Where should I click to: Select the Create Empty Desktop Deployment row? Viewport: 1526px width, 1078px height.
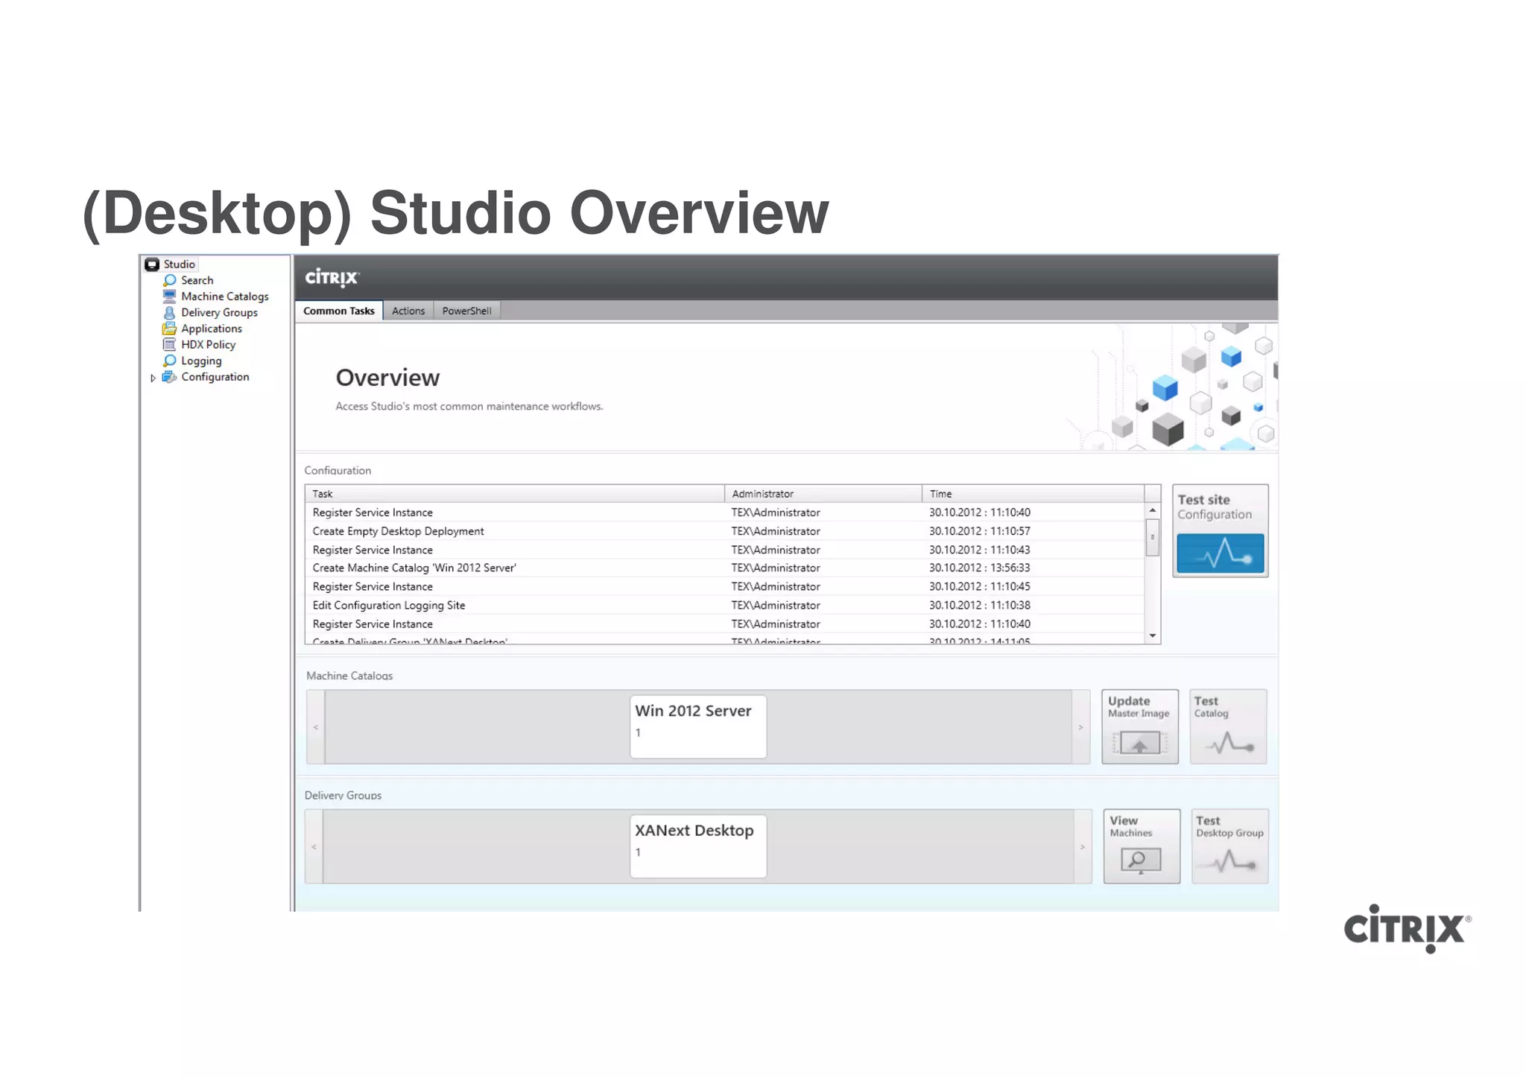point(724,531)
